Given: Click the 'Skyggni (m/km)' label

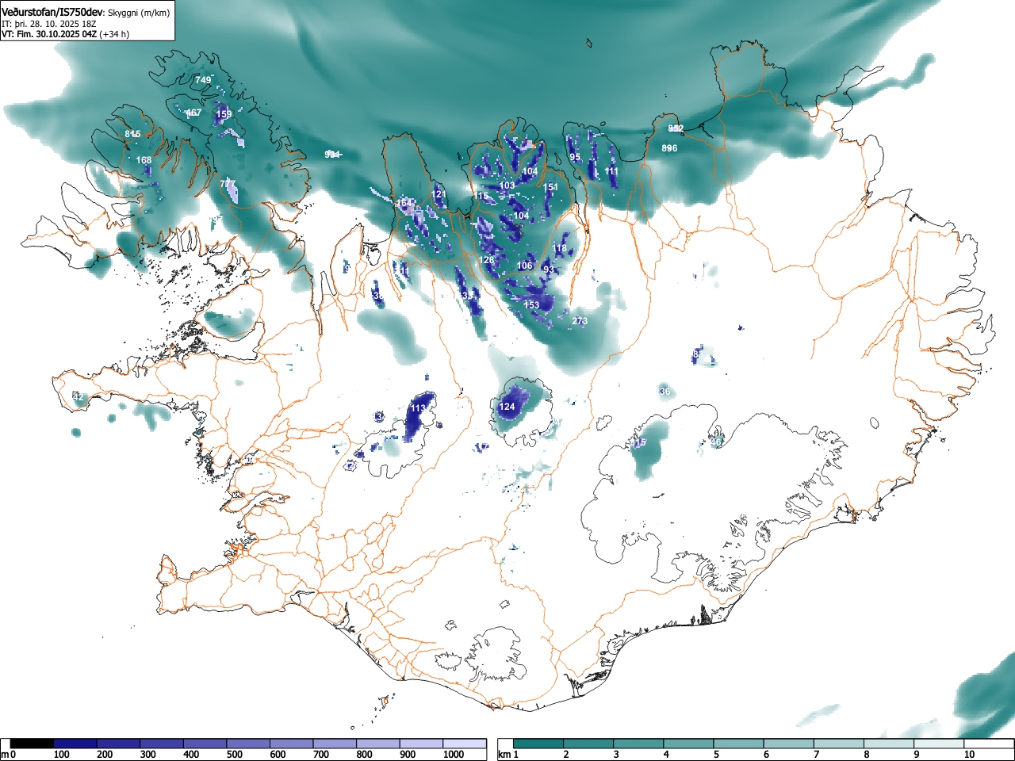Looking at the screenshot, I should point(139,13).
